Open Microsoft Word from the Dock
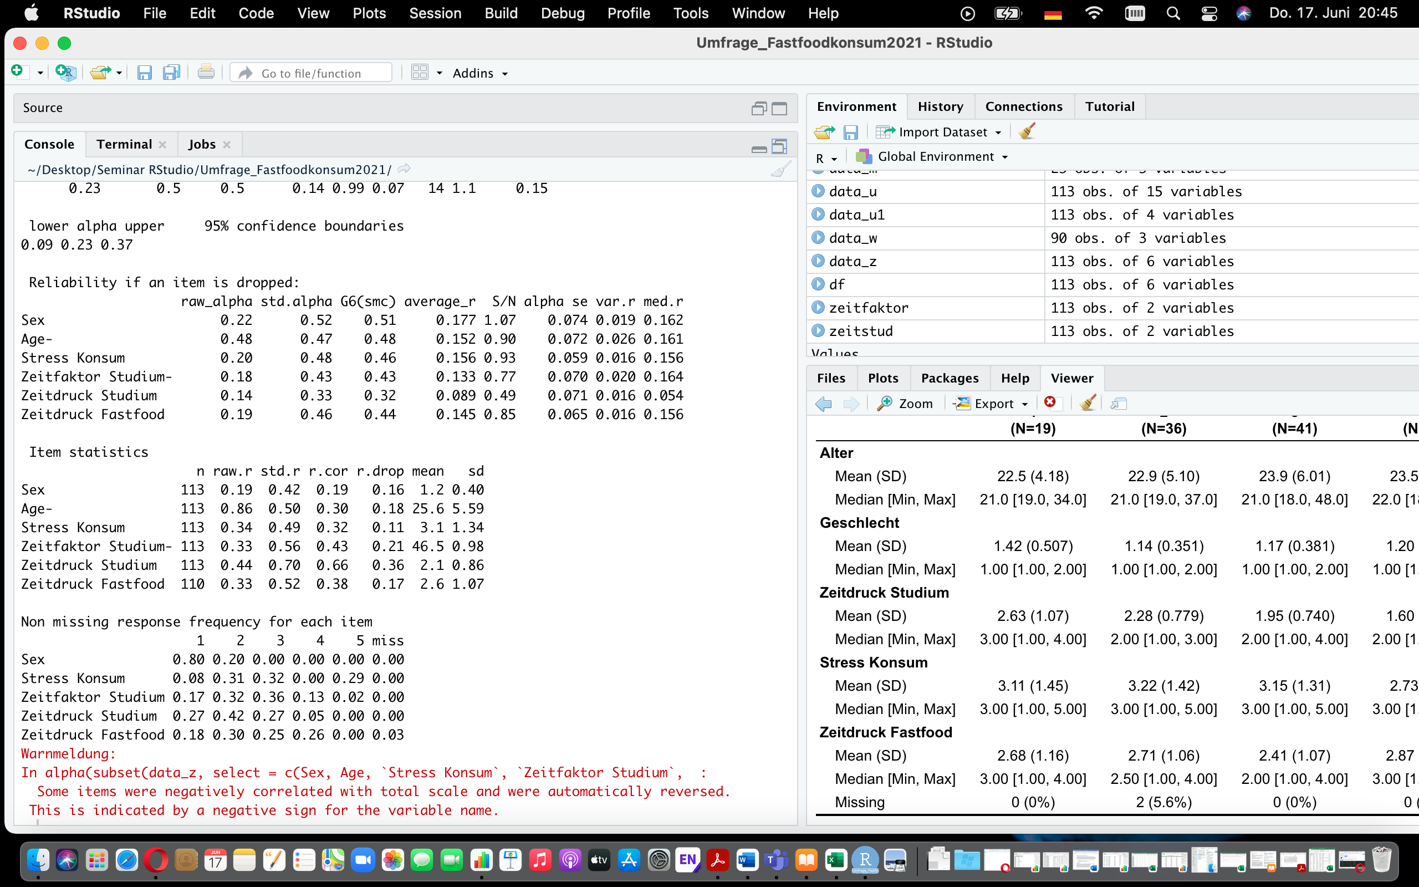The height and width of the screenshot is (887, 1419). (747, 860)
